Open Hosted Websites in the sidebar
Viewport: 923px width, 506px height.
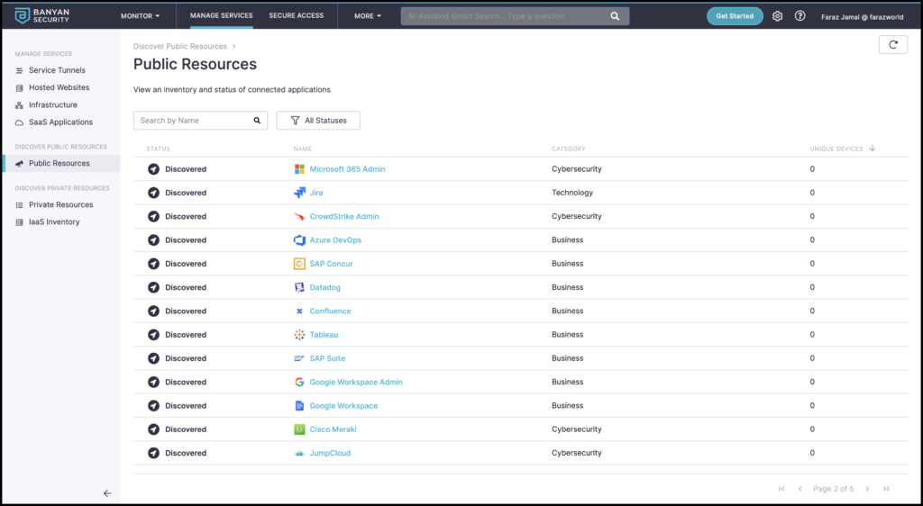click(59, 87)
